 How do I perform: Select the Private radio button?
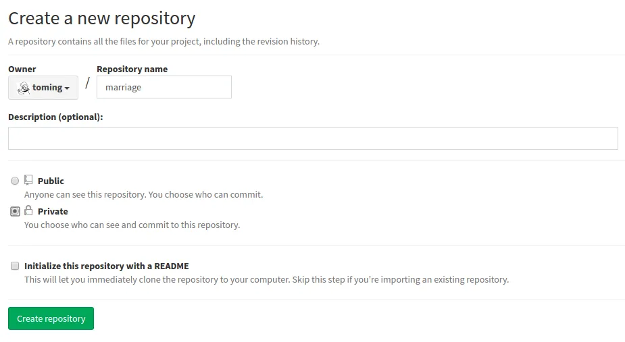(15, 211)
